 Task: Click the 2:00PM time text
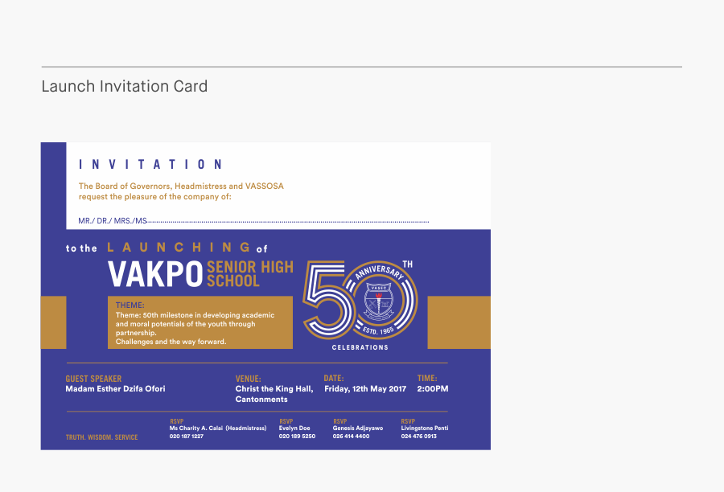[433, 389]
